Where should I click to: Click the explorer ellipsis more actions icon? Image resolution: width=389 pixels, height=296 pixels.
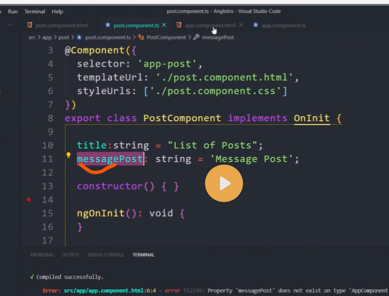(11, 25)
